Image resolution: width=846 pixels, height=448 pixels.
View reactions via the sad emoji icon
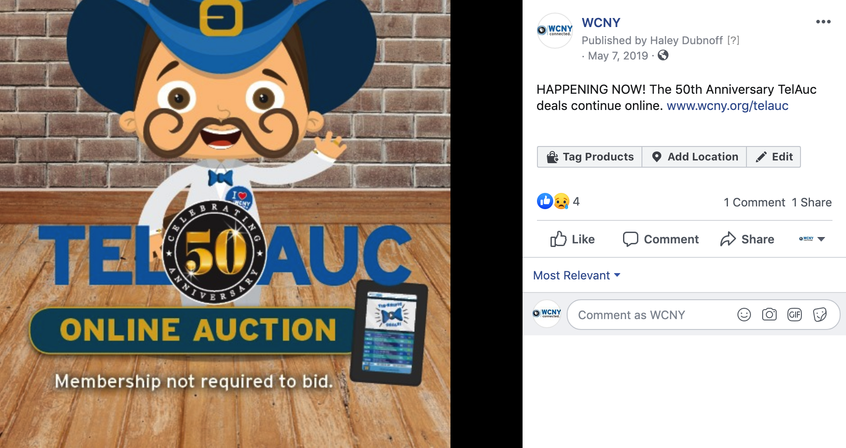coord(561,201)
